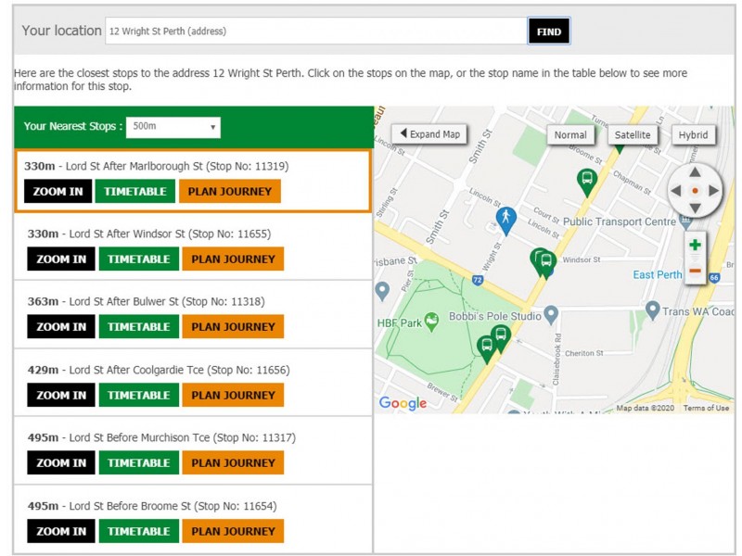
Task: Pan the map down with arrow control
Action: pyautogui.click(x=695, y=208)
